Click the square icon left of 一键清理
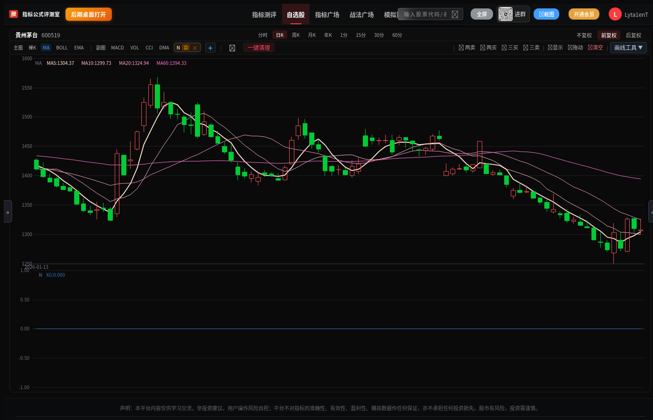 (232, 48)
